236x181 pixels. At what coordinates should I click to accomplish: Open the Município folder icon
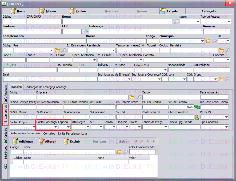tap(208, 41)
